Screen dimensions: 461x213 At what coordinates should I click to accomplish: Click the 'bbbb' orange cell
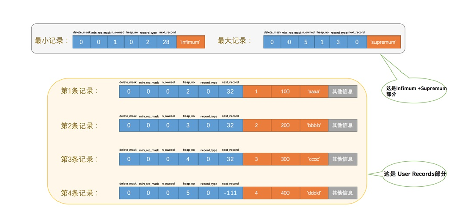click(x=314, y=125)
